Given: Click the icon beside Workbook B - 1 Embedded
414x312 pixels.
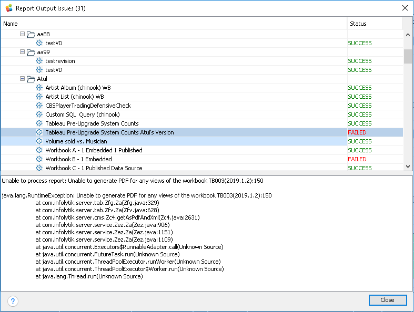Looking at the screenshot, I should tap(39, 159).
